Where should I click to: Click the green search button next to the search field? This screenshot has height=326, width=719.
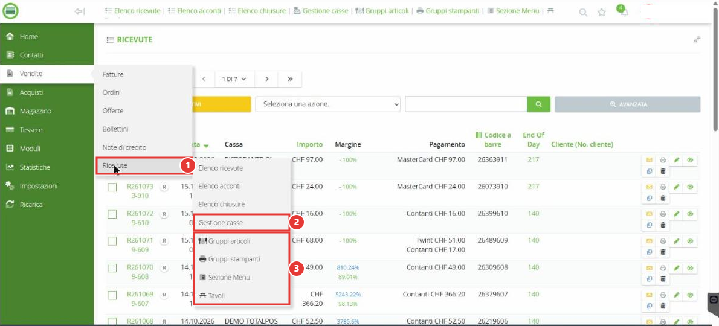point(538,104)
